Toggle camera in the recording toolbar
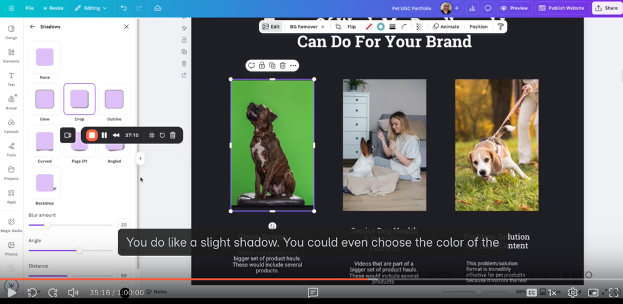The width and height of the screenshot is (623, 304). click(x=67, y=135)
